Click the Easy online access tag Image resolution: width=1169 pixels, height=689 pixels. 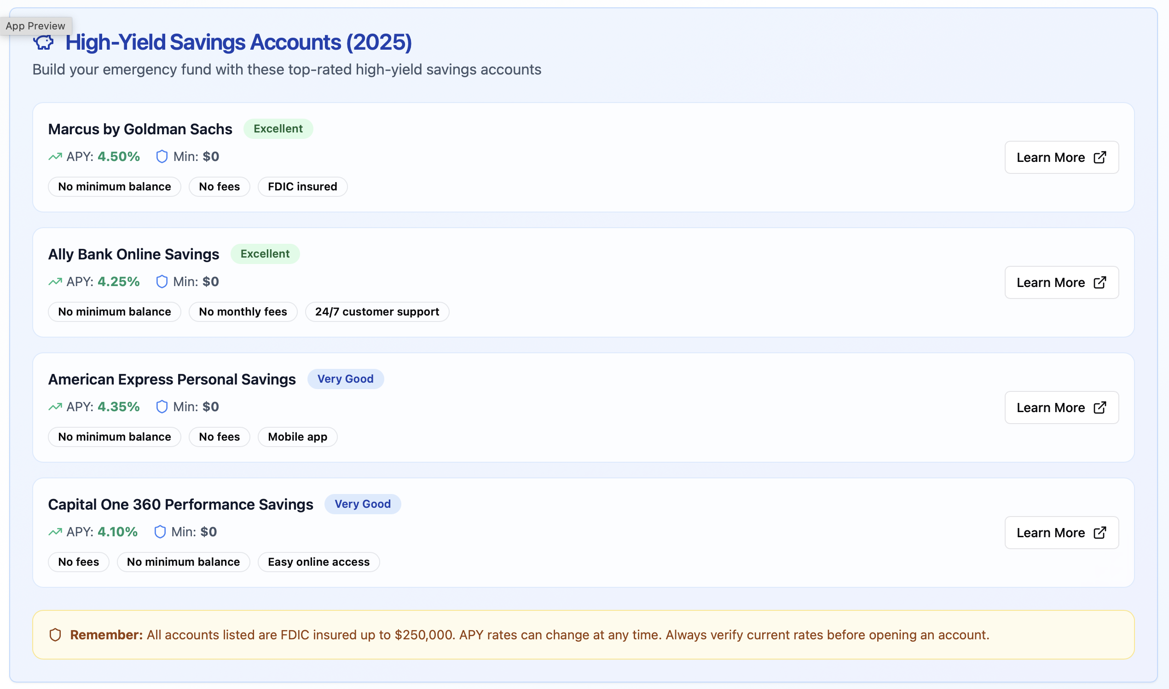[x=318, y=562]
